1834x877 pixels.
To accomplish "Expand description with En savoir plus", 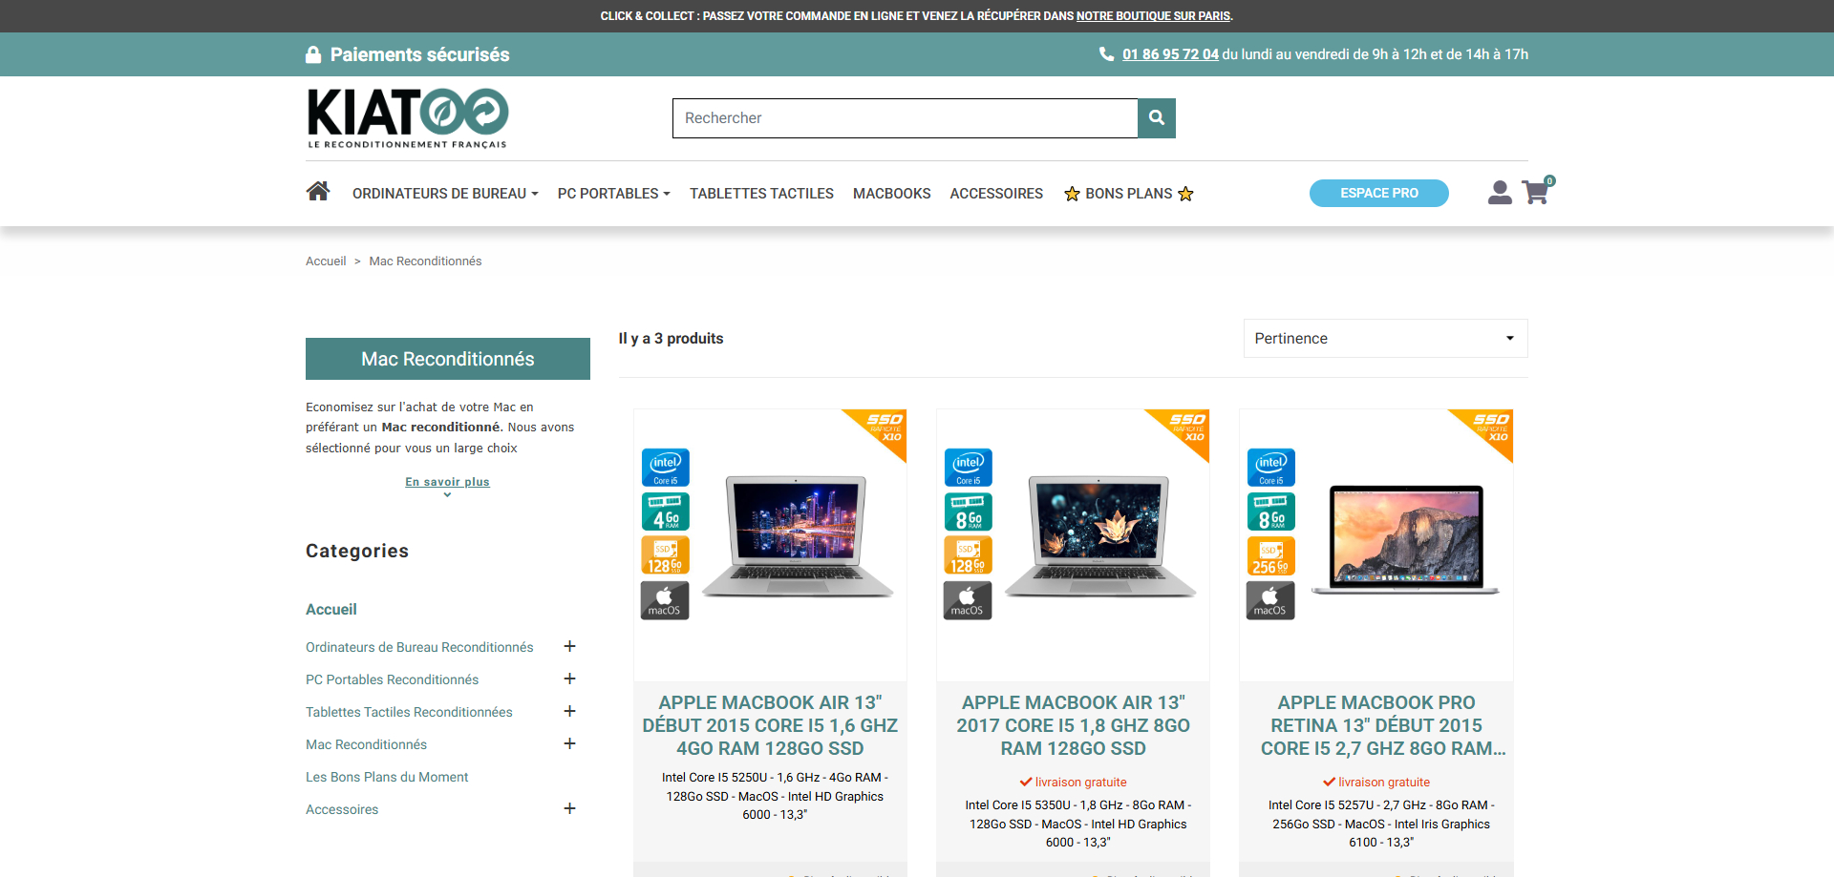I will [x=447, y=483].
